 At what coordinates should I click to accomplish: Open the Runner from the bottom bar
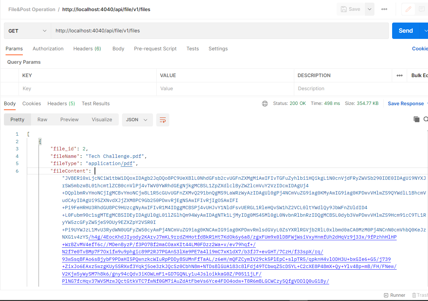click(x=395, y=295)
